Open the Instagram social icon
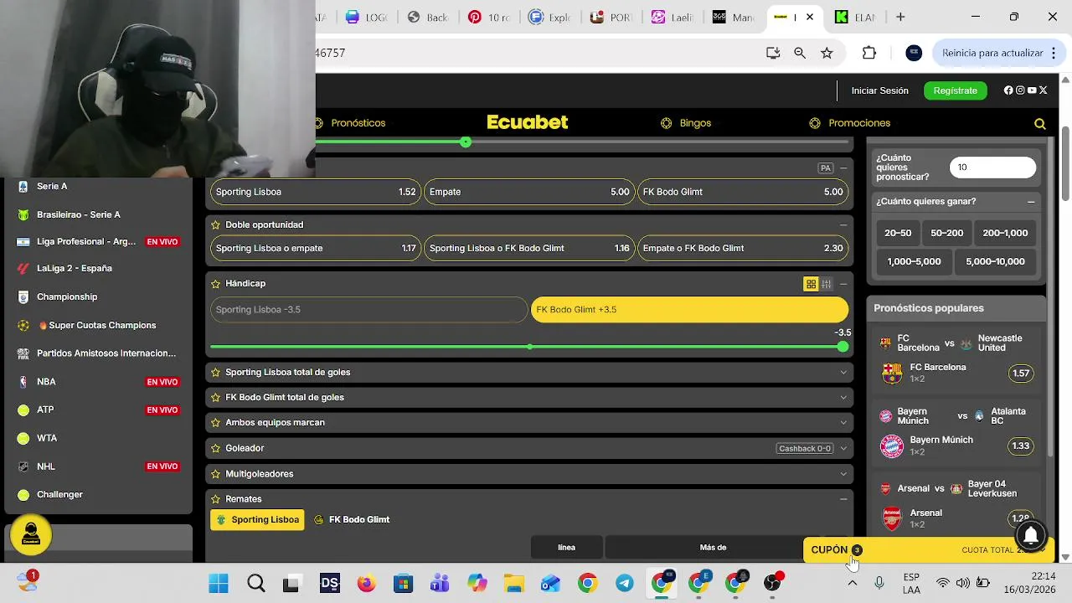1072x603 pixels. pos(1020,90)
